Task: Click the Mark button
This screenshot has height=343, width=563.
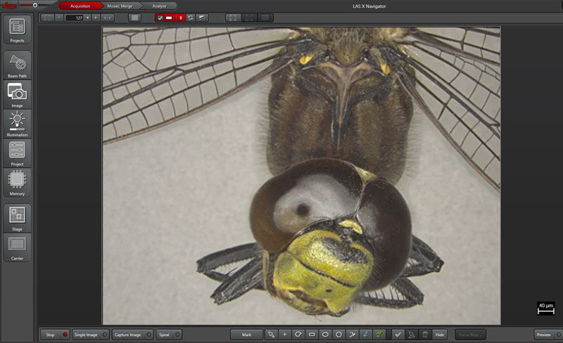Action: tap(246, 335)
